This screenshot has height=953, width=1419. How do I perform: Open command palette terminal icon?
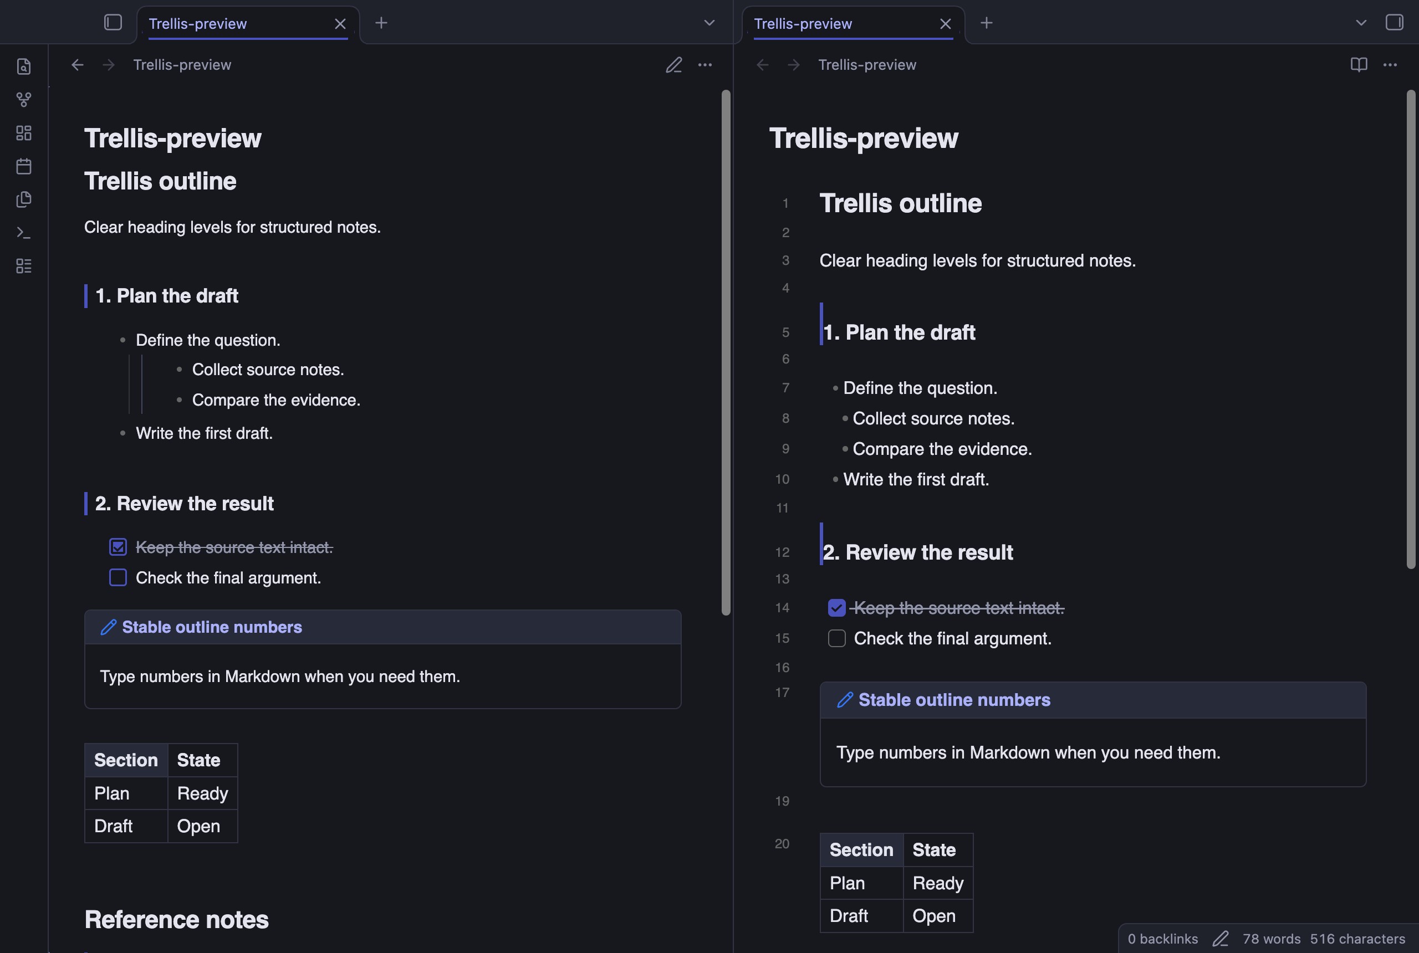24,233
